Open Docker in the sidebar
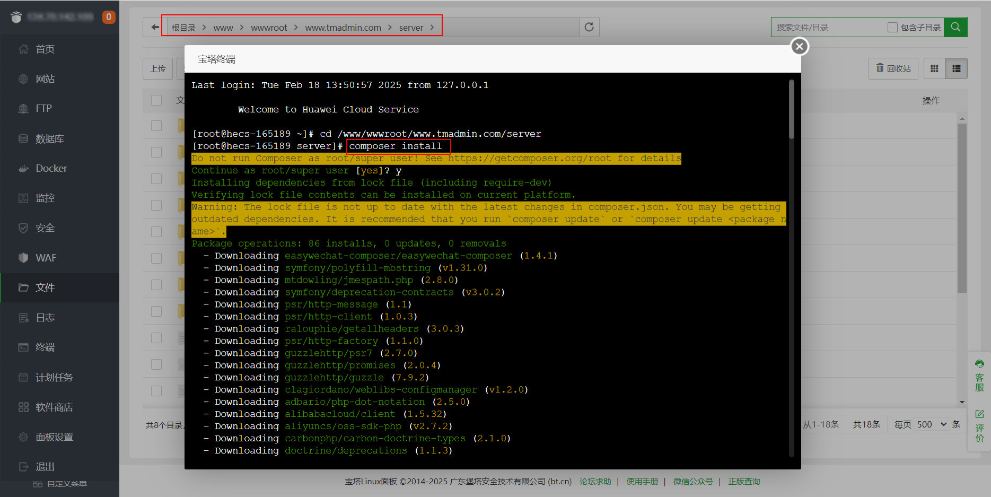This screenshot has width=991, height=497. [51, 168]
